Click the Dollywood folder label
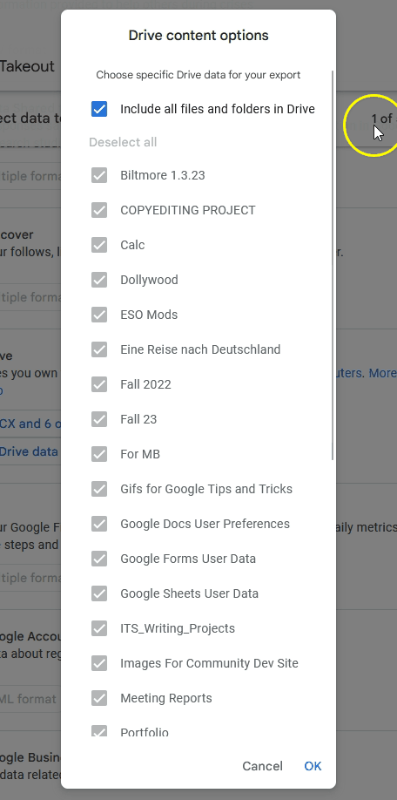Viewport: 397px width, 800px height. pos(150,280)
